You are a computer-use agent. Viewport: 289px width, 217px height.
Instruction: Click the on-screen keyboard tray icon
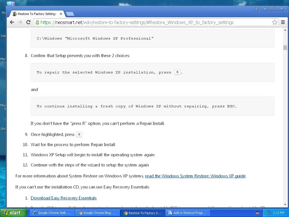pyautogui.click(x=257, y=213)
